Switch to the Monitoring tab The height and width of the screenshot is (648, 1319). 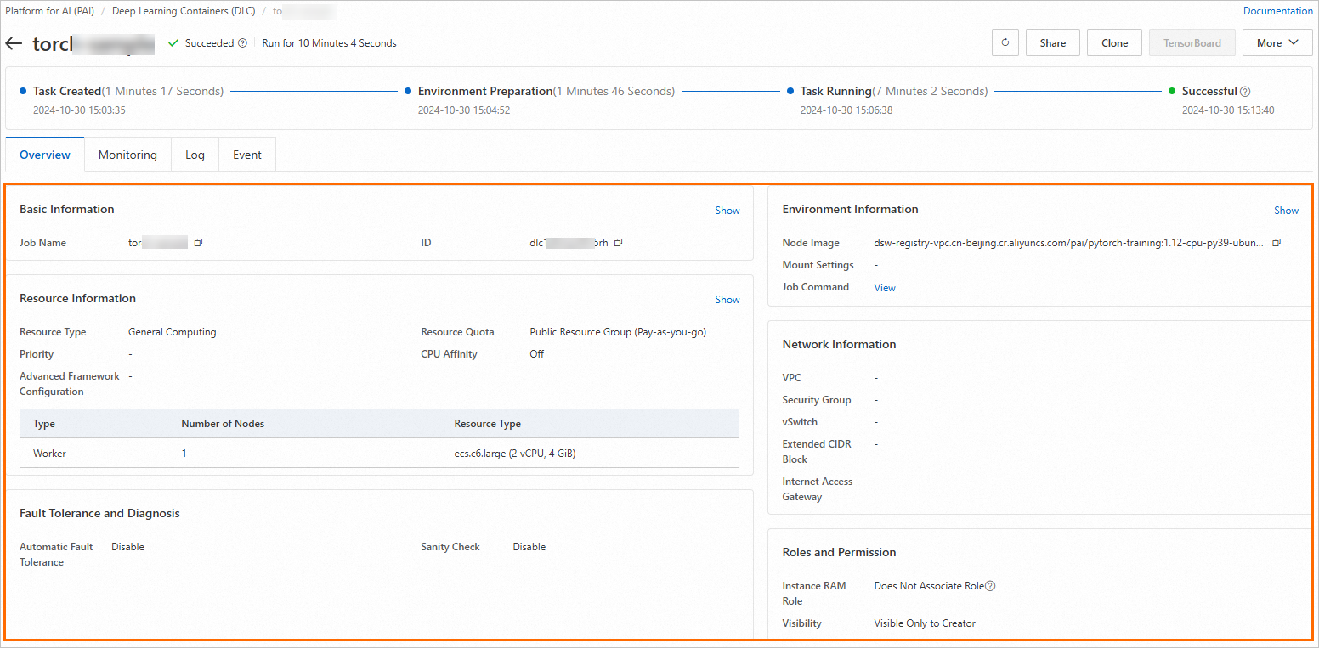pos(127,155)
